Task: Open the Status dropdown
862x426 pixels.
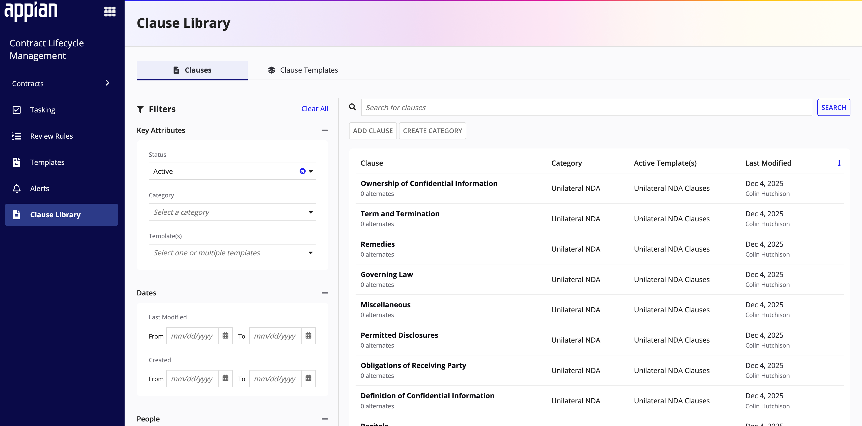Action: click(x=311, y=171)
